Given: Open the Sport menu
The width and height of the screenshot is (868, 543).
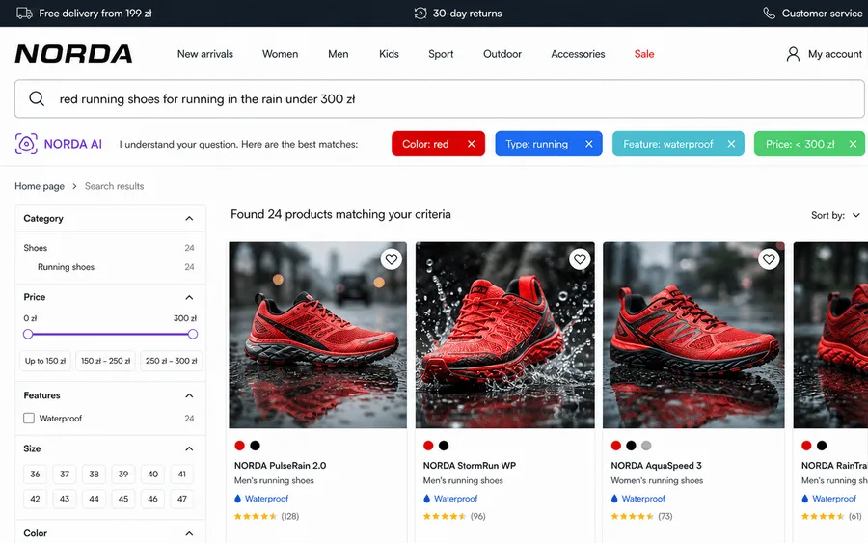Looking at the screenshot, I should [x=441, y=54].
